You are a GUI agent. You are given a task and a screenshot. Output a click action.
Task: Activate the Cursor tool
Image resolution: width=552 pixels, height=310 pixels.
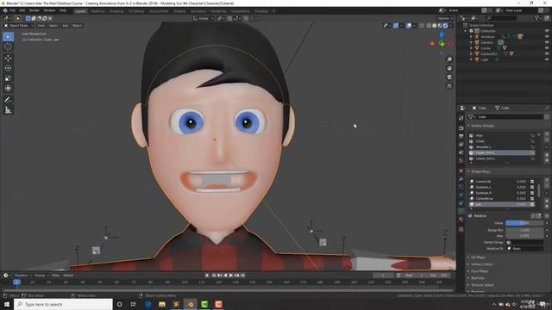click(8, 46)
